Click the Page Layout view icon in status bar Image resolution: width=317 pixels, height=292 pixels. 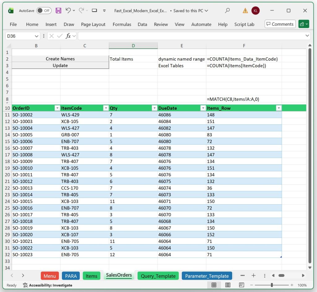click(x=228, y=285)
